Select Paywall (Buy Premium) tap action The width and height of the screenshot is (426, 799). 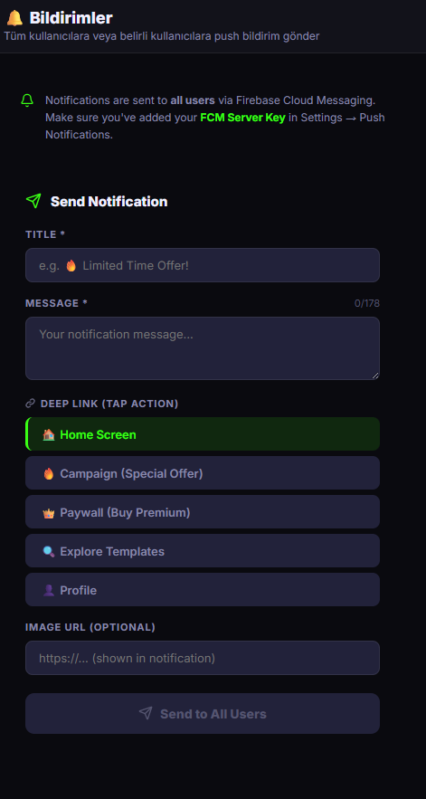pyautogui.click(x=203, y=511)
